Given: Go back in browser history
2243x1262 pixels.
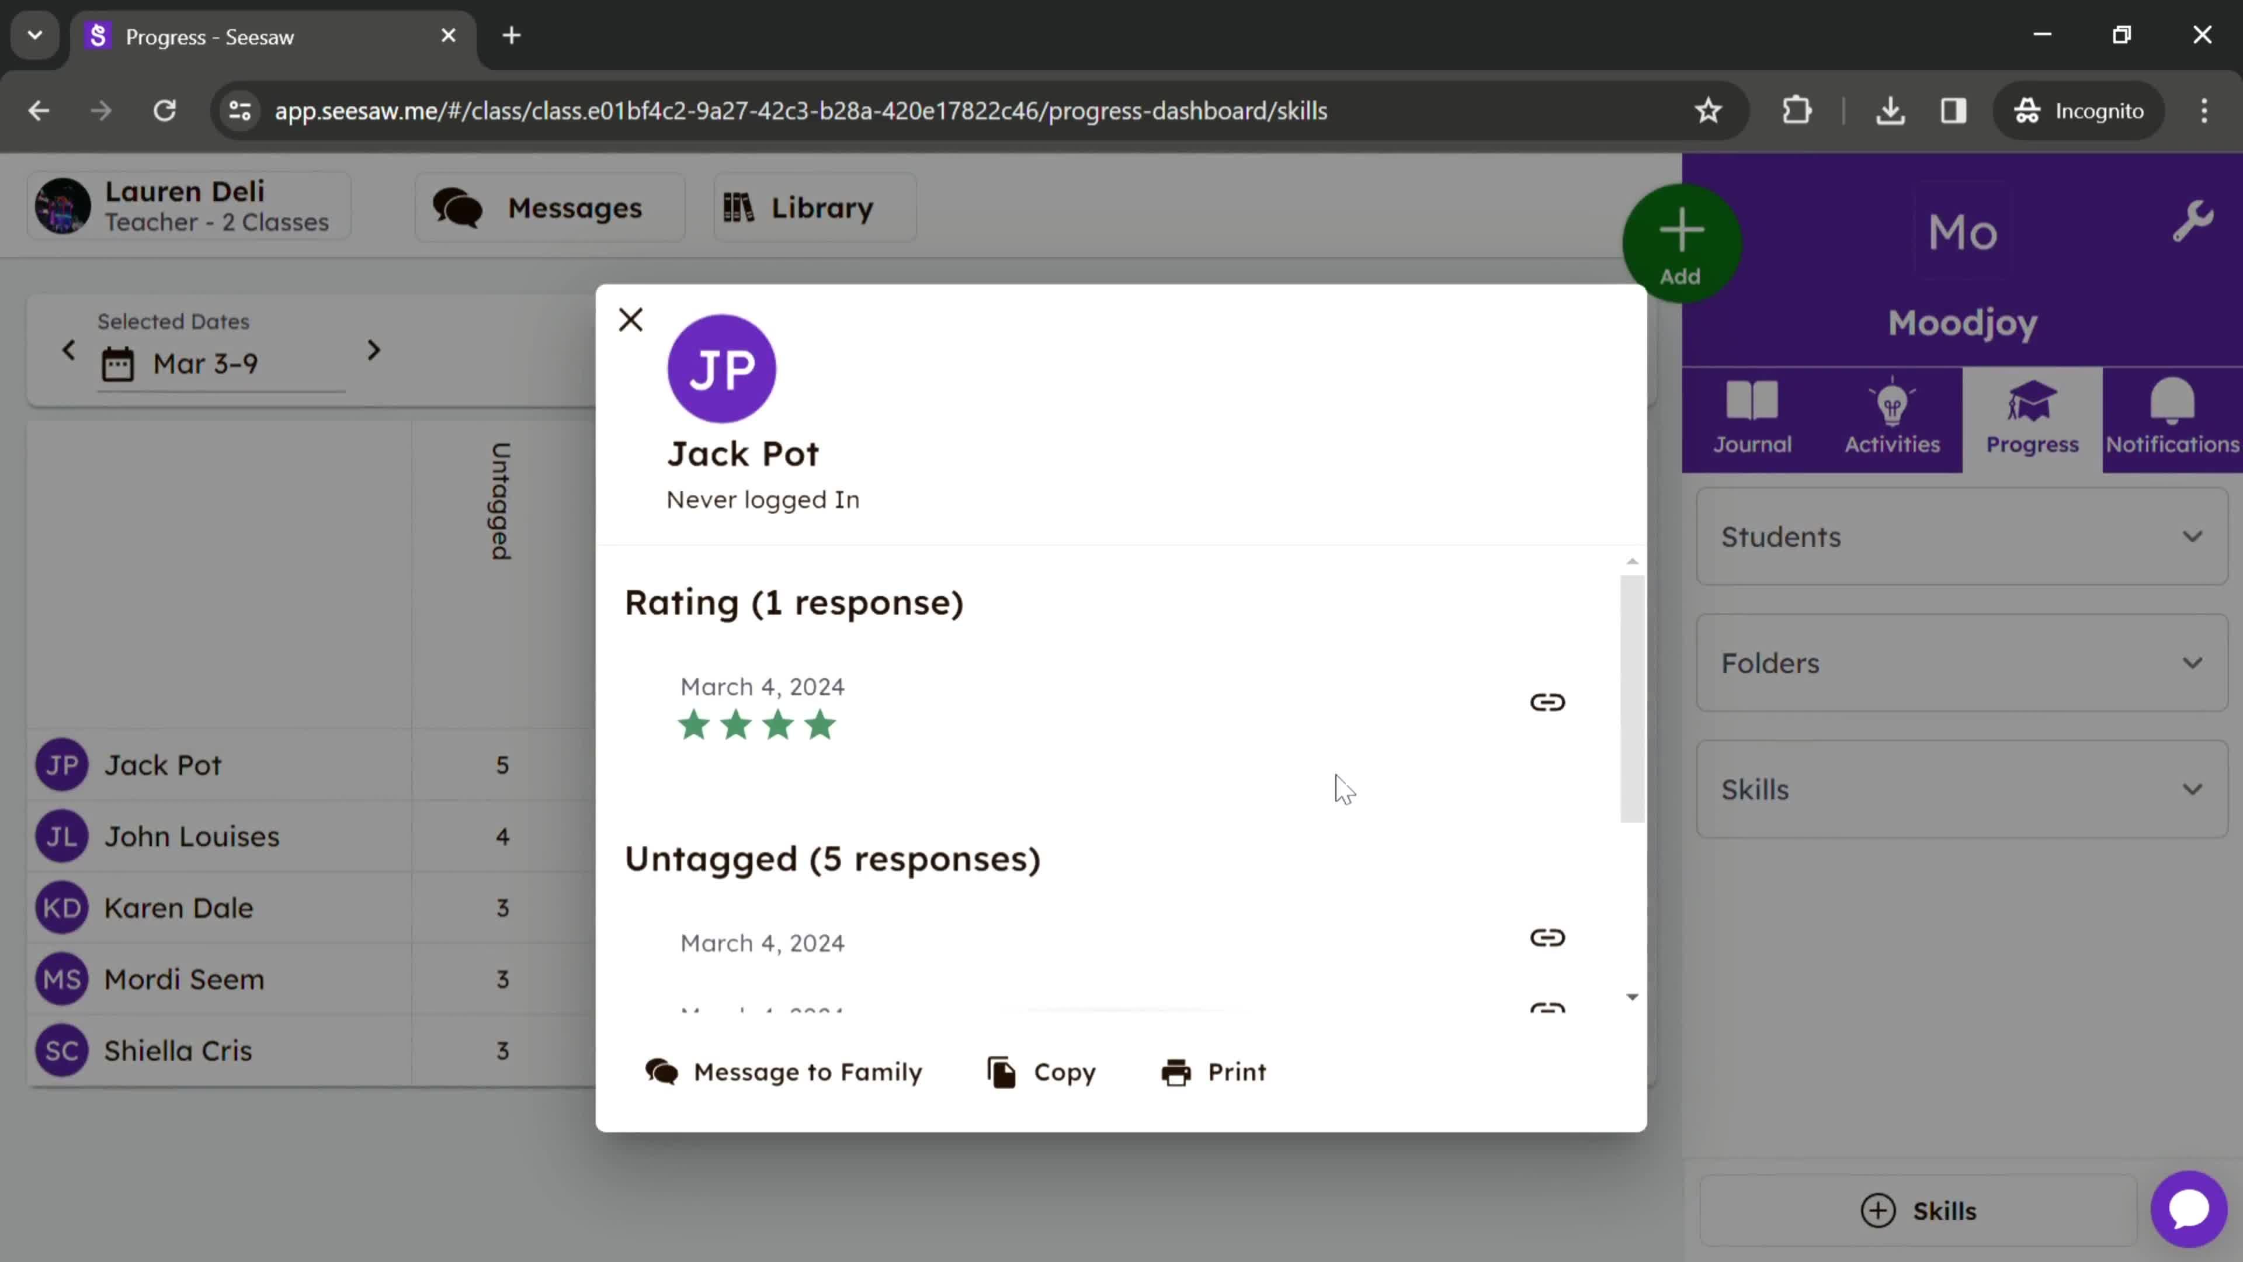Looking at the screenshot, I should pyautogui.click(x=39, y=110).
